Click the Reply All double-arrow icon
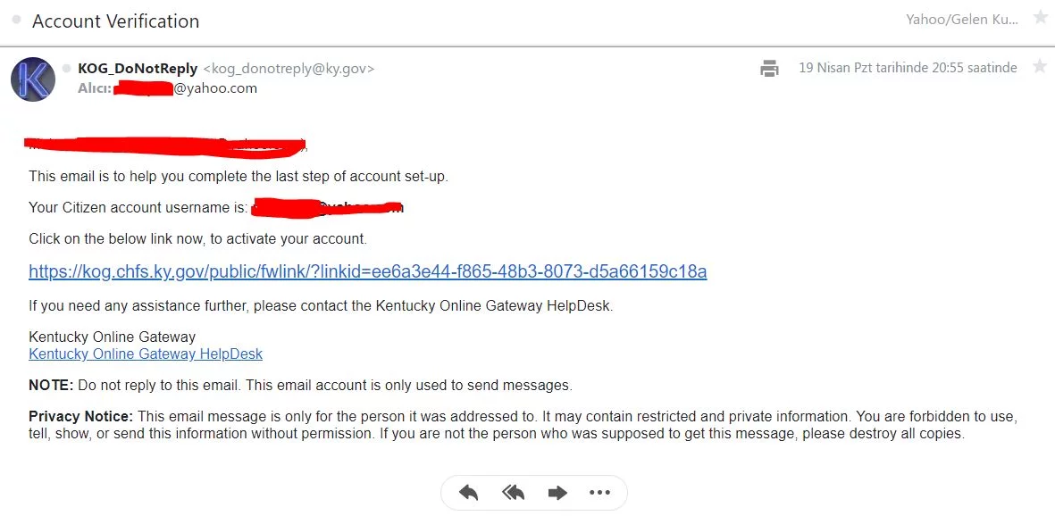This screenshot has height=516, width=1055. [513, 493]
